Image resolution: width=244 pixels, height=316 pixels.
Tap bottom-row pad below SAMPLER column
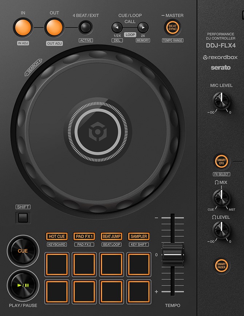pyautogui.click(x=139, y=292)
